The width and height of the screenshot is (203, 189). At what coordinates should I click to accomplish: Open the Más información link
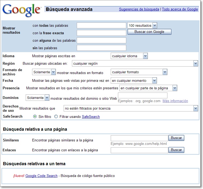[175, 101]
